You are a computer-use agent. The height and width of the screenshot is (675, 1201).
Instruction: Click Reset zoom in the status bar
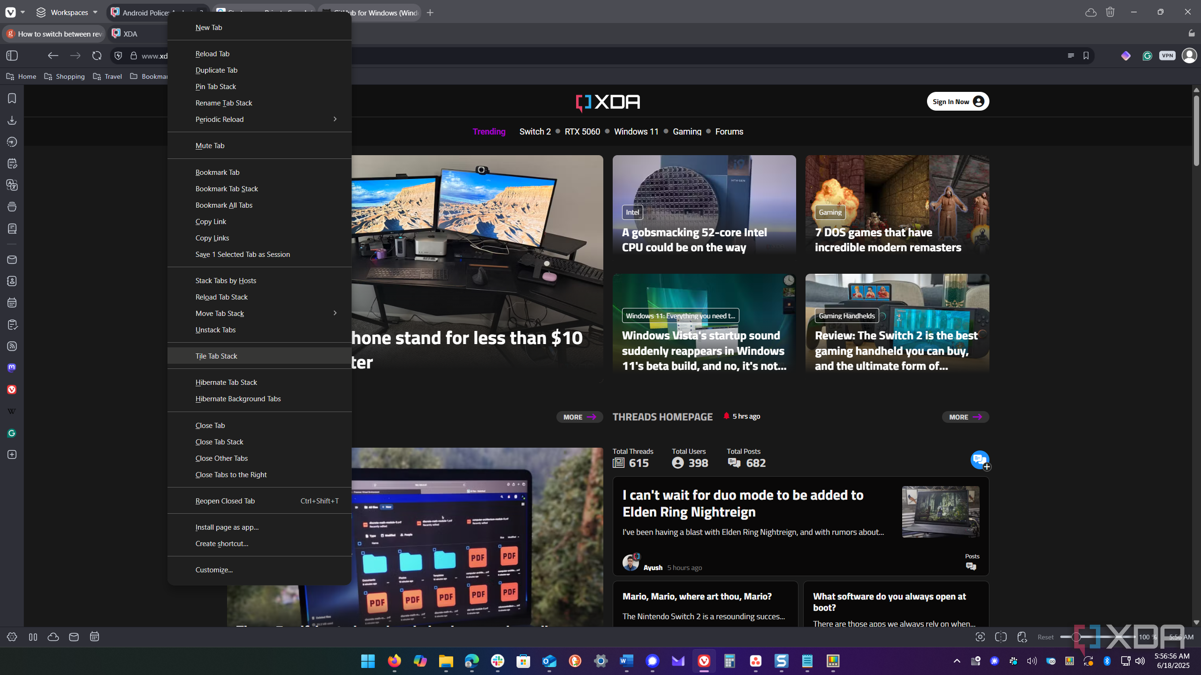coord(1045,637)
